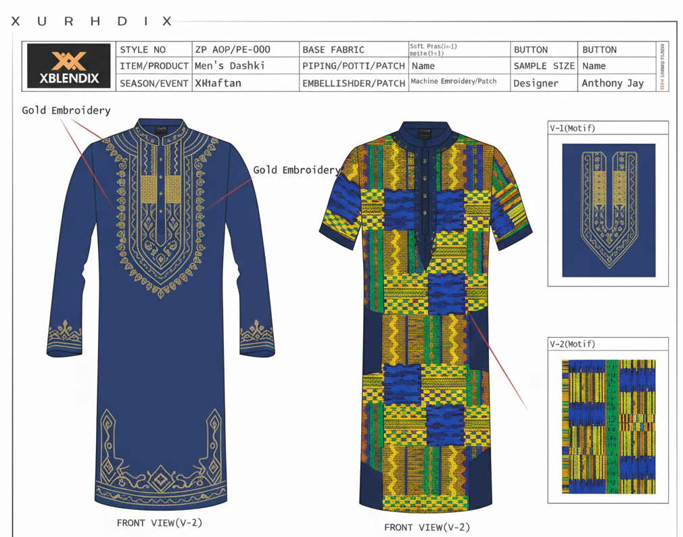Viewport: 683px width, 537px height.
Task: Select the 'V-1(Motif)' panel heading
Action: click(x=573, y=128)
